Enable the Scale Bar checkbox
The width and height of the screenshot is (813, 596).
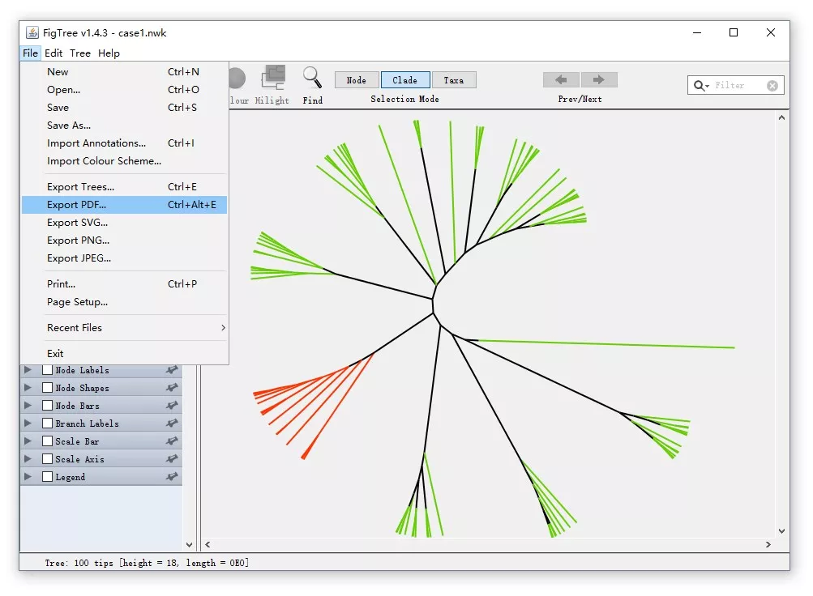point(47,441)
